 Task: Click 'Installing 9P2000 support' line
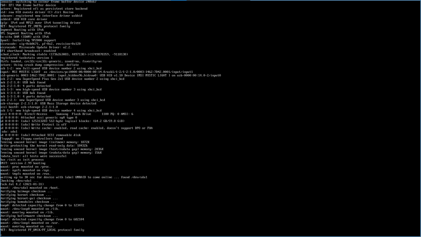pos(28,40)
